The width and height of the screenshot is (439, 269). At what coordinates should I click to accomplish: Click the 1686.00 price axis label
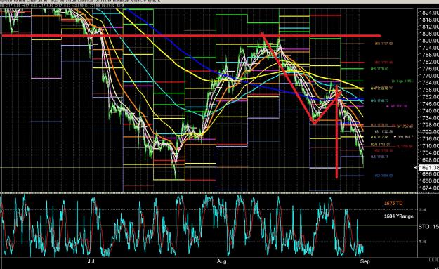click(x=429, y=173)
